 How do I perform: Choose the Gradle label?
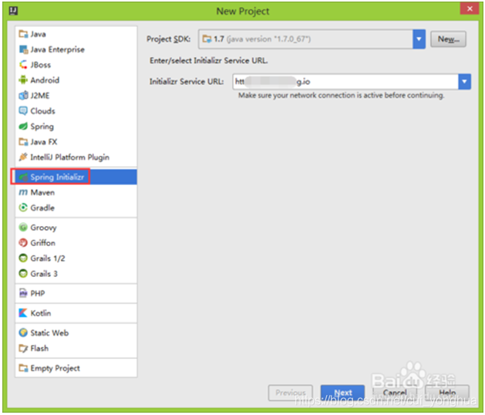[42, 208]
